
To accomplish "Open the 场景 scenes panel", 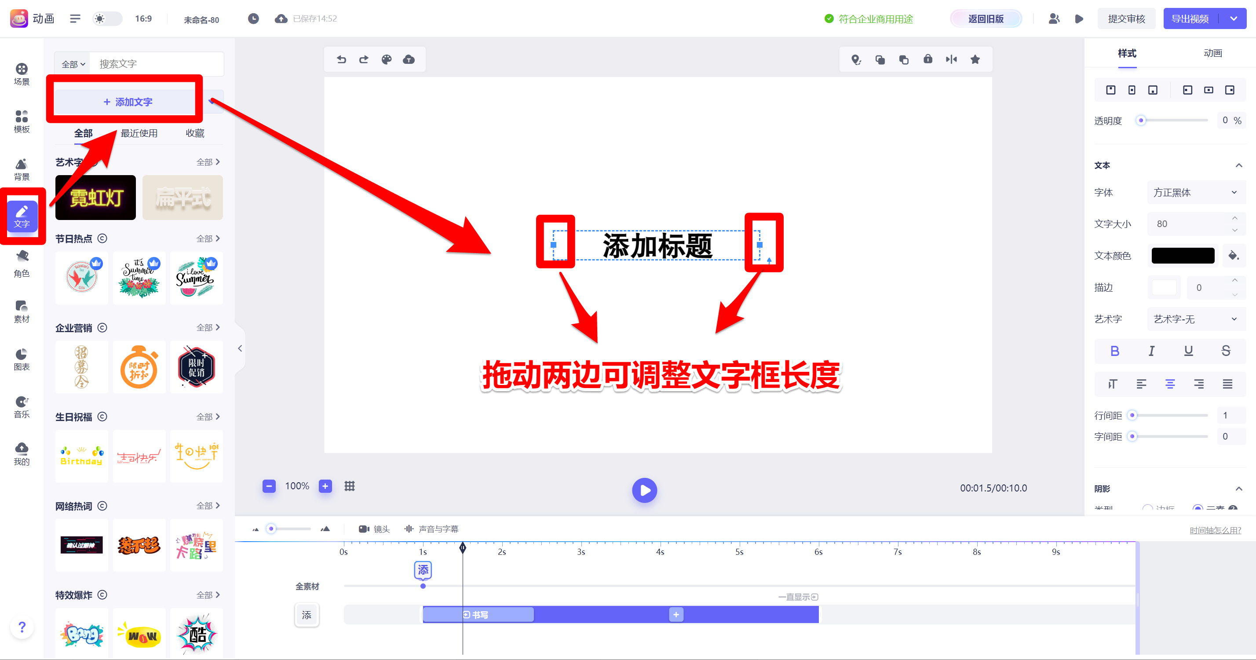I will [x=22, y=74].
